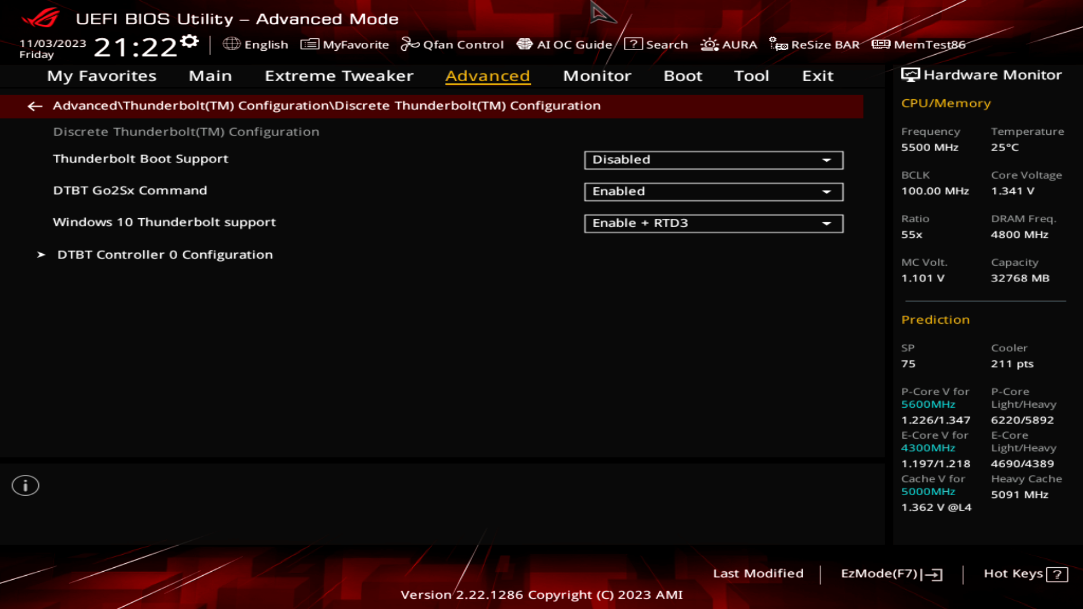Change the language from English
Screen dimensions: 1083x609
[257, 45]
